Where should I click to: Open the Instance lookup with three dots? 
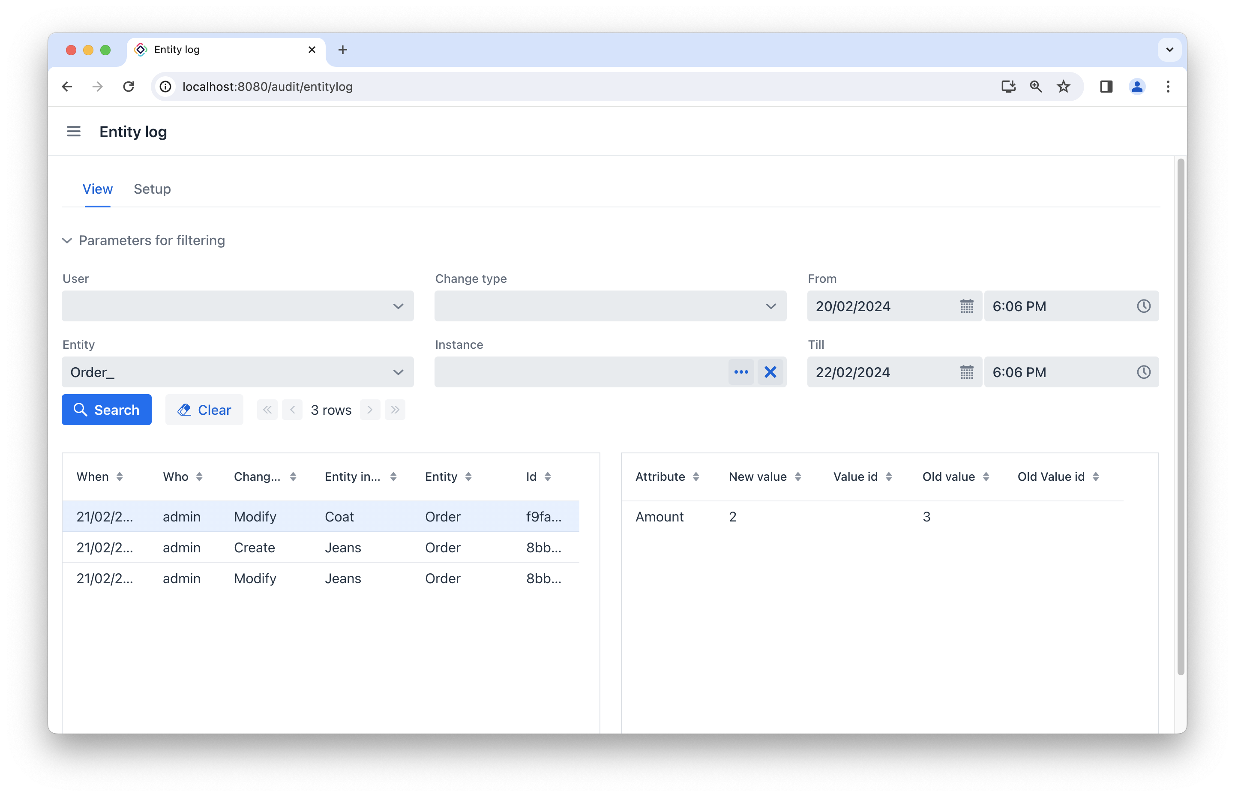[x=740, y=372]
